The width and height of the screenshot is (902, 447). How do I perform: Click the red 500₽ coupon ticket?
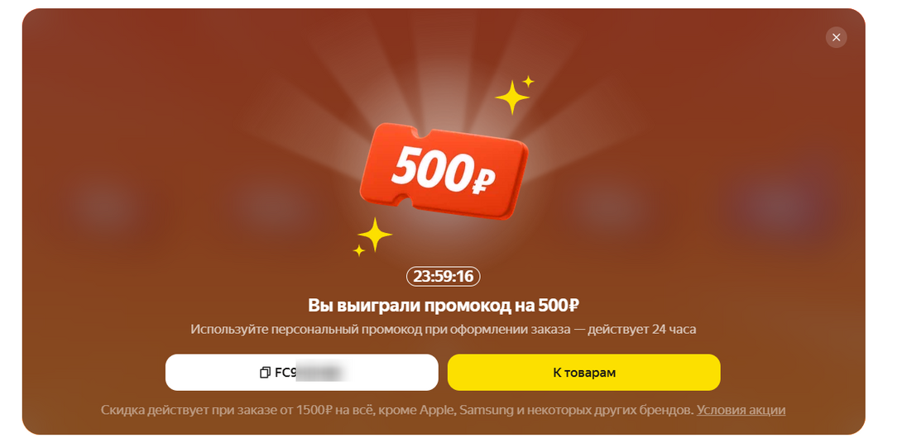tap(444, 171)
